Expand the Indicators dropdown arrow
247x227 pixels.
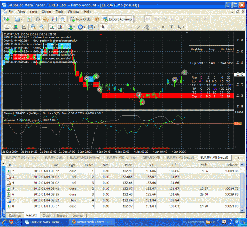coord(74,27)
